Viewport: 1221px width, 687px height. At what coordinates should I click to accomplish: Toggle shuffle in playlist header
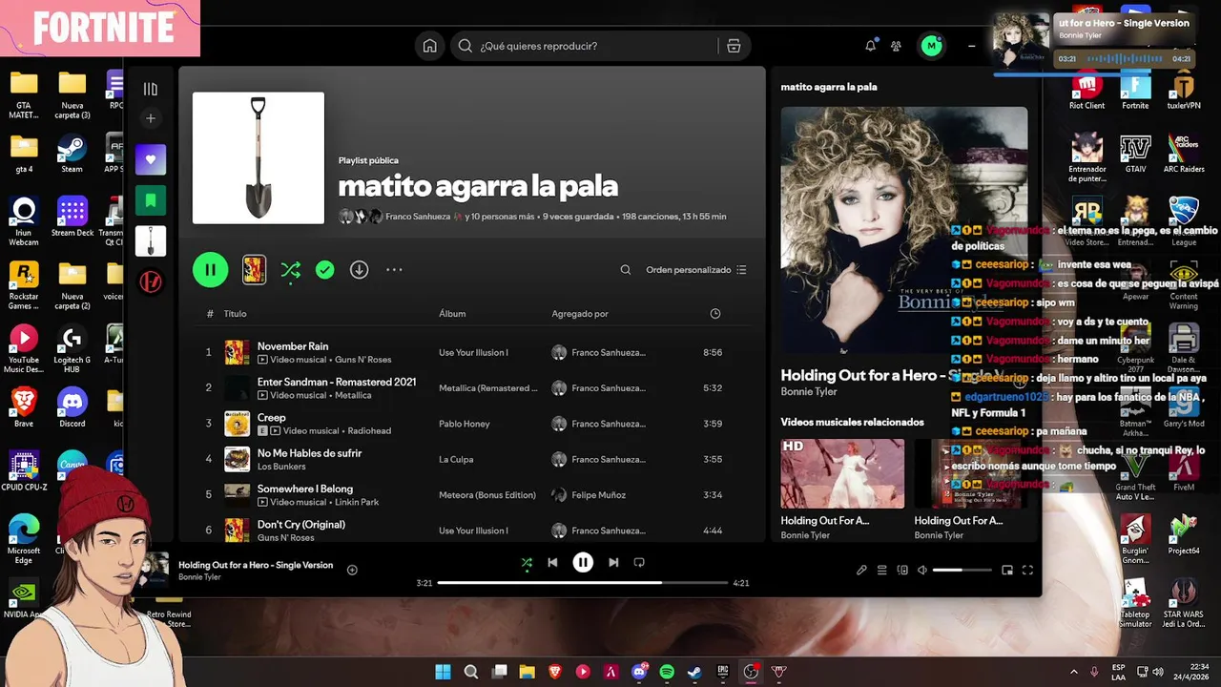pyautogui.click(x=291, y=270)
